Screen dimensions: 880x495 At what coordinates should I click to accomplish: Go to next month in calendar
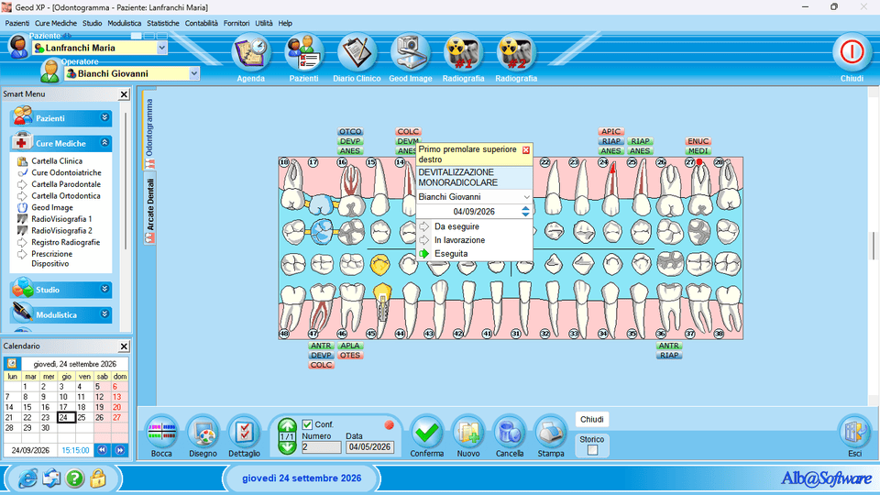119,450
